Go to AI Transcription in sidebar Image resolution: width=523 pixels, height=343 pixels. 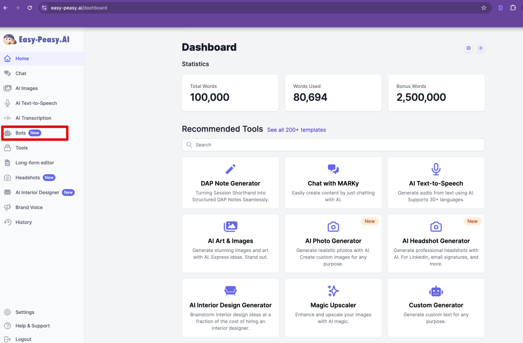(33, 118)
